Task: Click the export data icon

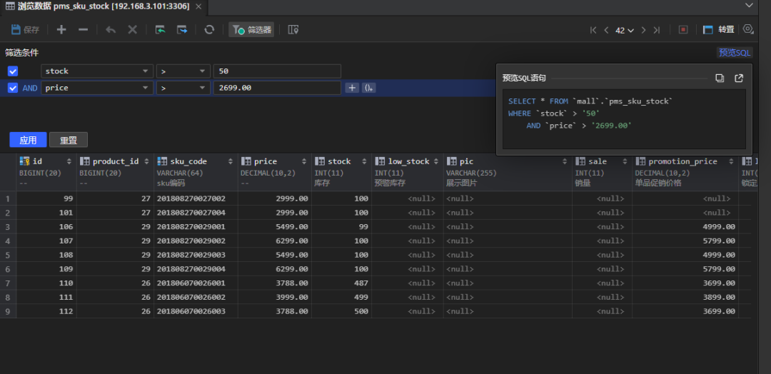Action: click(x=183, y=30)
